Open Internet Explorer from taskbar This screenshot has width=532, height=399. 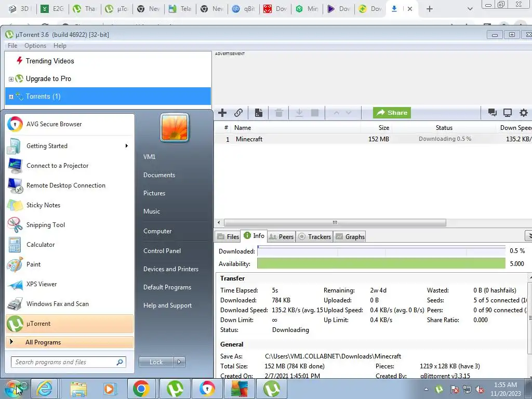[x=45, y=389]
